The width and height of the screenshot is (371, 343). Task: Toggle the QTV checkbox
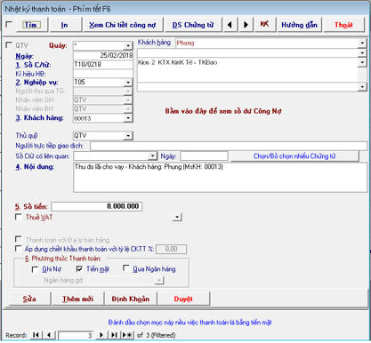tap(9, 45)
